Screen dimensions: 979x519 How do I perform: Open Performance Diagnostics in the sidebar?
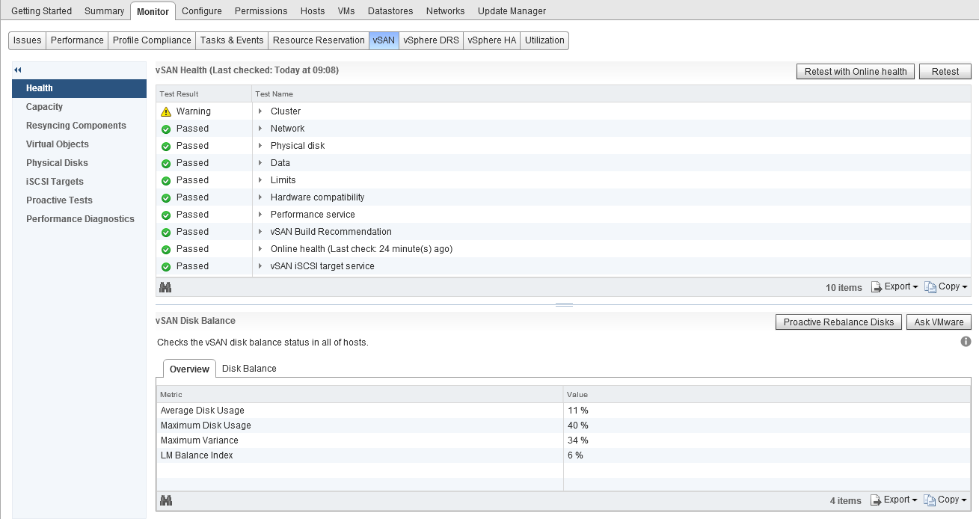[79, 219]
